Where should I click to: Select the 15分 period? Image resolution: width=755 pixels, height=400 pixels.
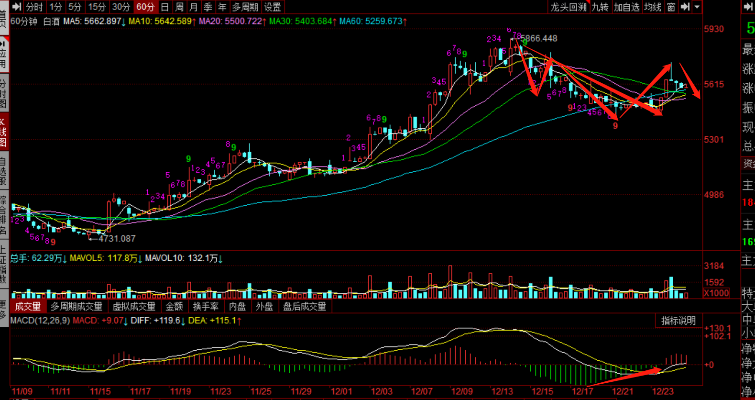click(97, 7)
